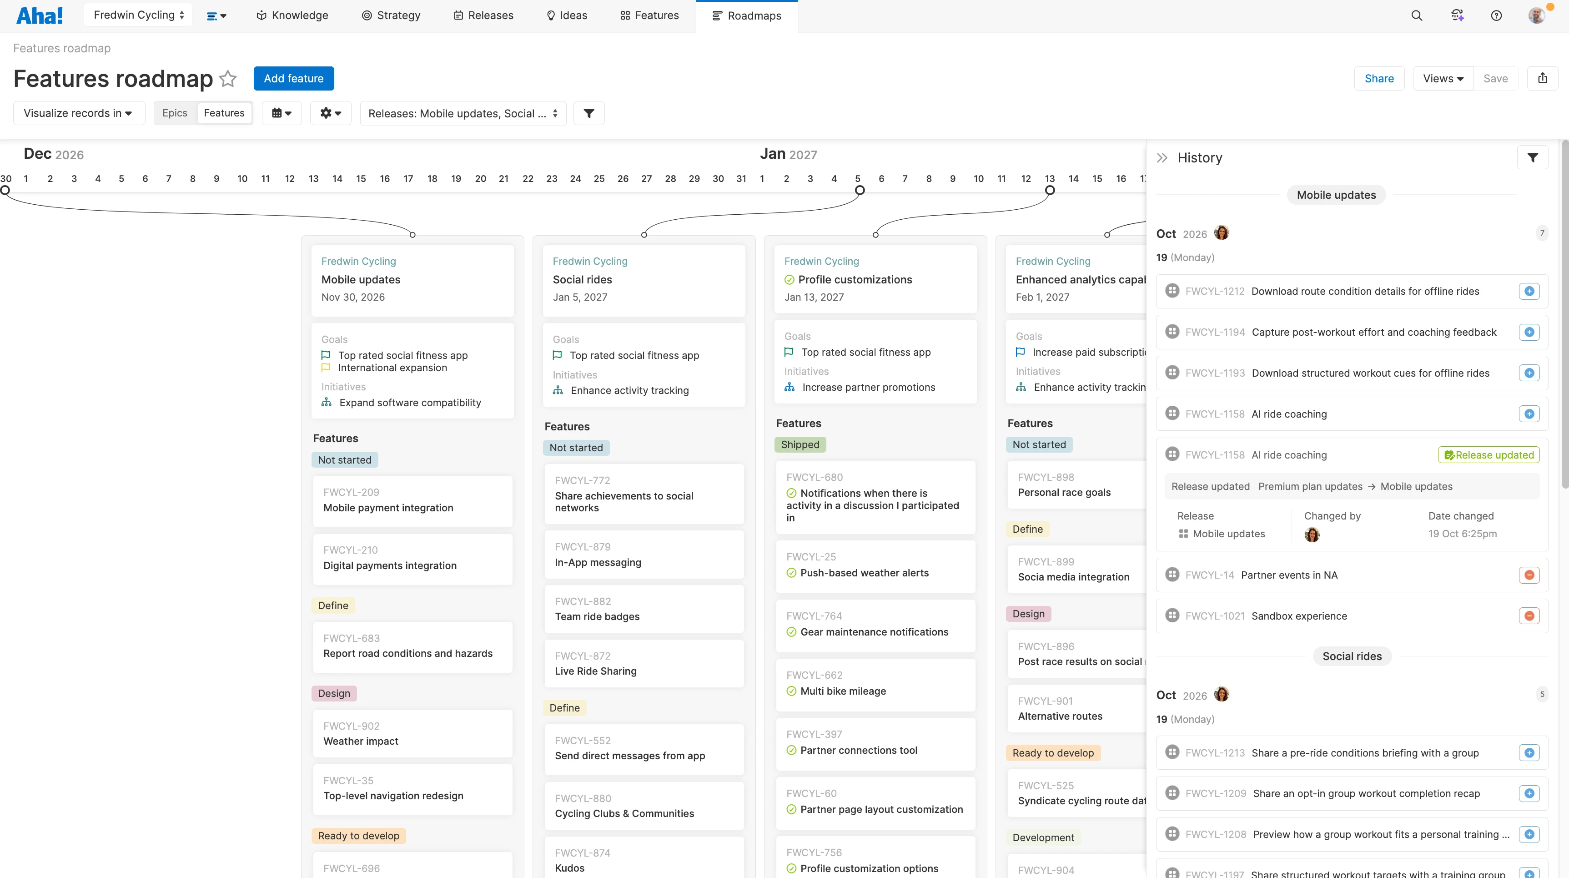Click plus icon on FWCYL-1213 row
1569x878 pixels.
[x=1529, y=753]
